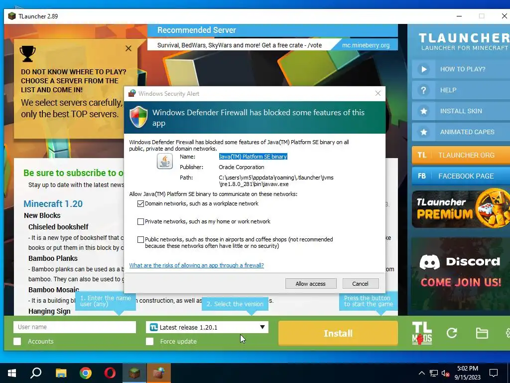Open the Install Skin menu item

coord(461,111)
